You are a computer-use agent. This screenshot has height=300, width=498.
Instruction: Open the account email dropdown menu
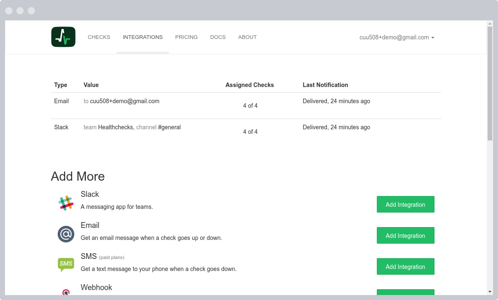pyautogui.click(x=397, y=37)
